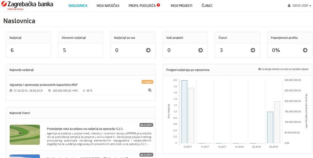Select Naslovnica in the top navigation
The image size is (313, 158).
point(78,6)
